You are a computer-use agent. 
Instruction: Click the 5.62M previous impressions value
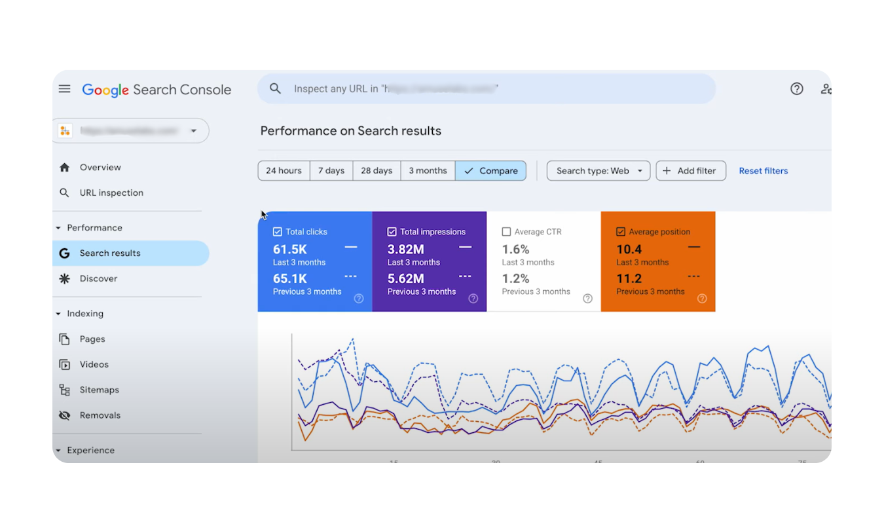point(405,279)
